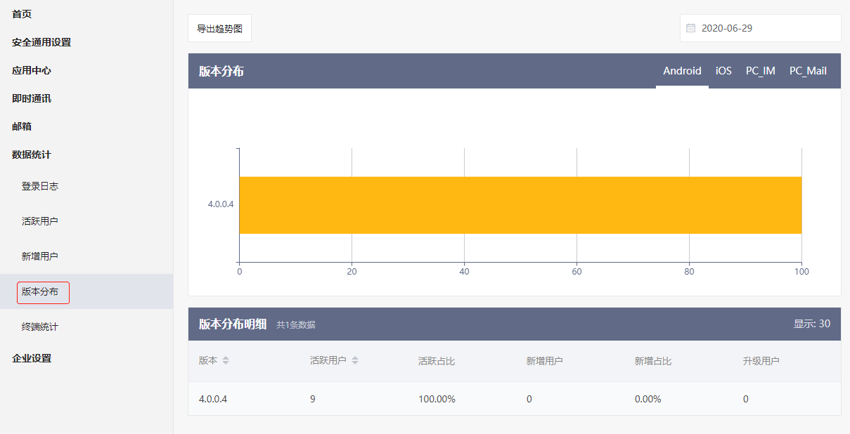The width and height of the screenshot is (850, 434).
Task: Click the orange 4.0.0.4 chart bar
Action: (520, 205)
